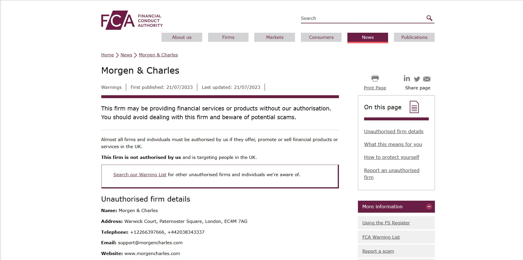Open the Search our Warning List link
The width and height of the screenshot is (523, 260).
[140, 175]
